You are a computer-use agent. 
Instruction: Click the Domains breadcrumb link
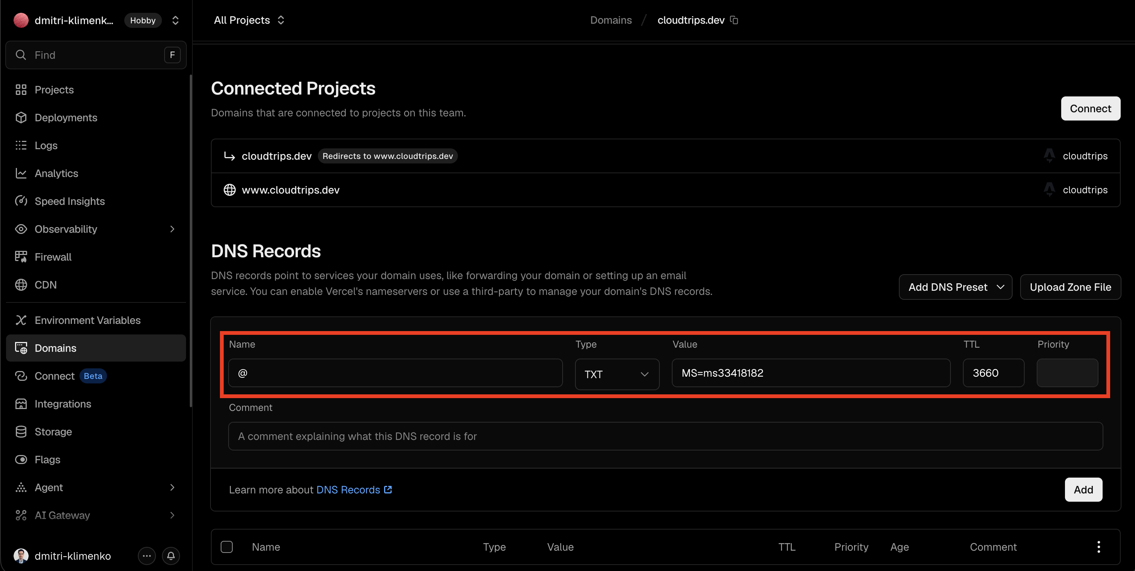coord(611,20)
